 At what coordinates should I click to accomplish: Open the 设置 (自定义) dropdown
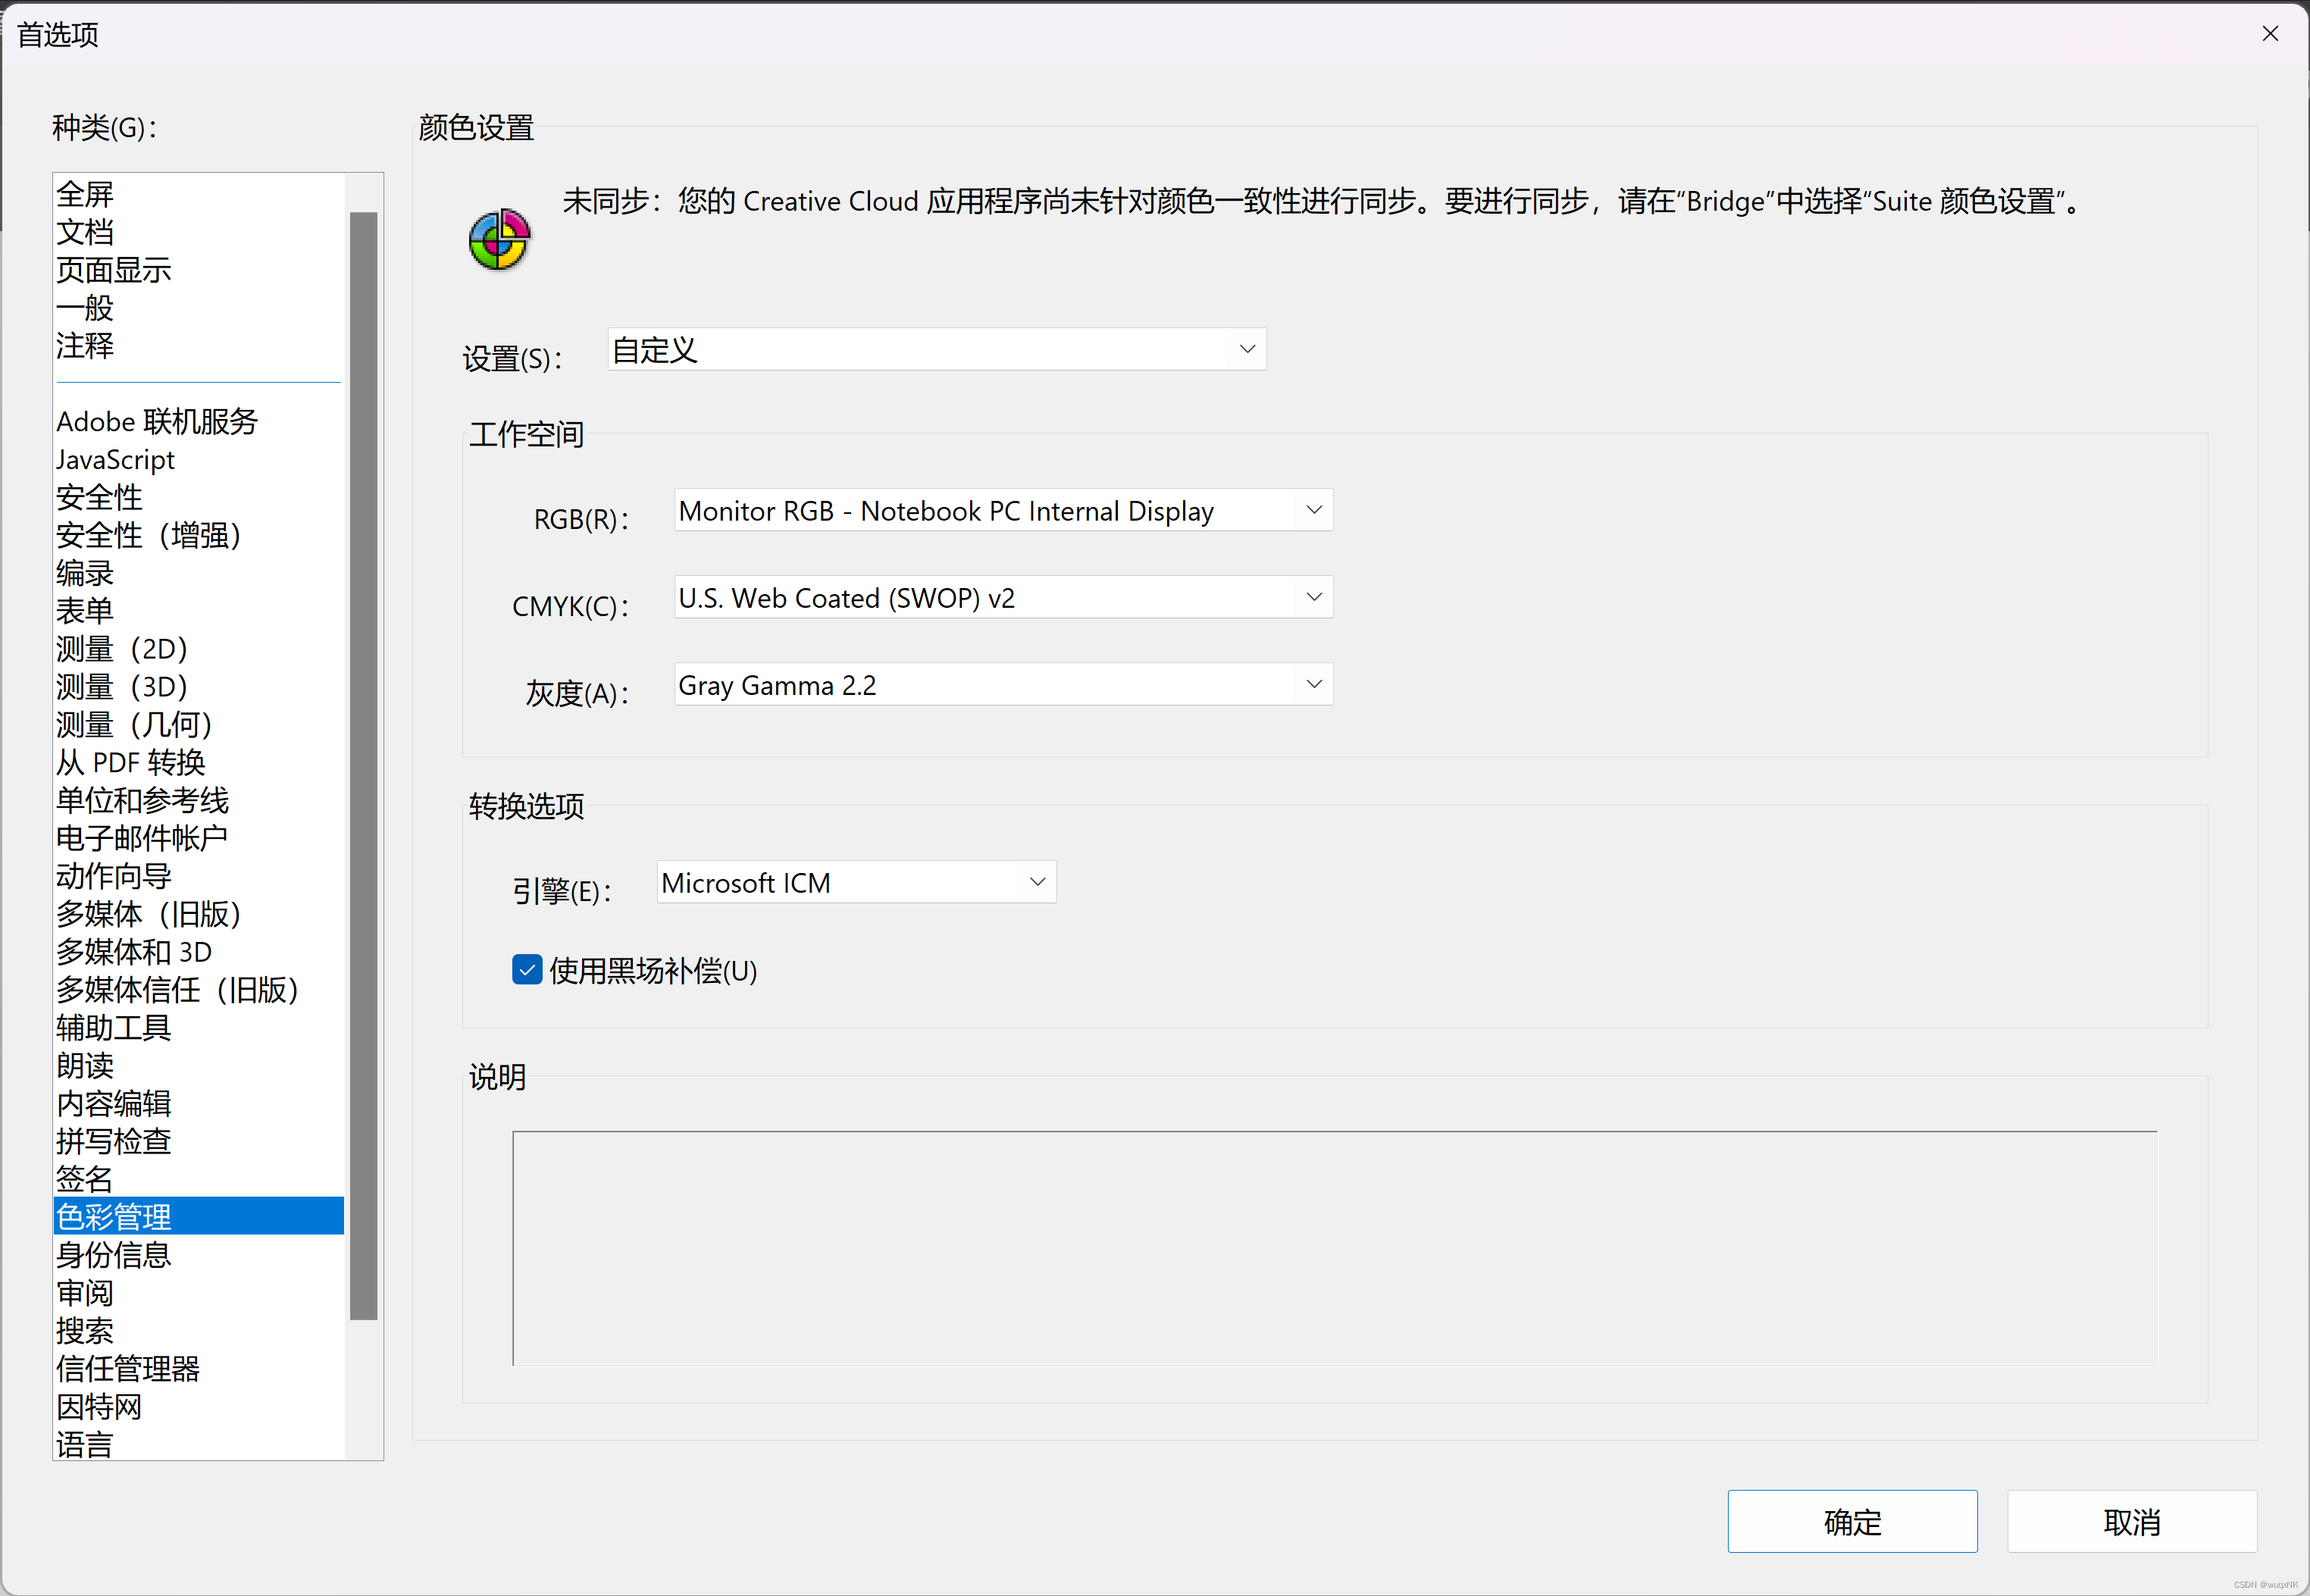tap(936, 349)
